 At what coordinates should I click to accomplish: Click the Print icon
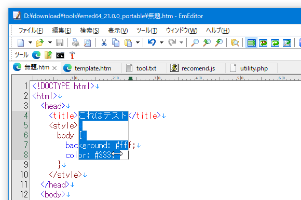[76, 42]
